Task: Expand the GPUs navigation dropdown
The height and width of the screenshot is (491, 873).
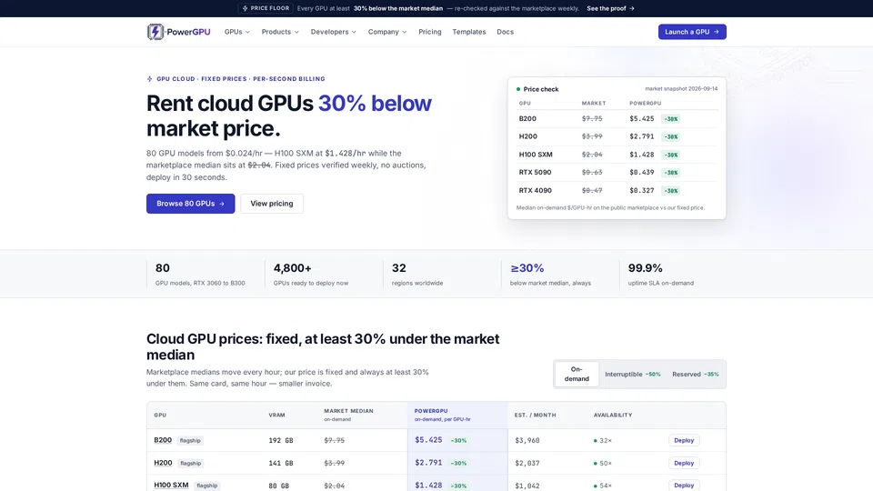Action: pos(237,32)
